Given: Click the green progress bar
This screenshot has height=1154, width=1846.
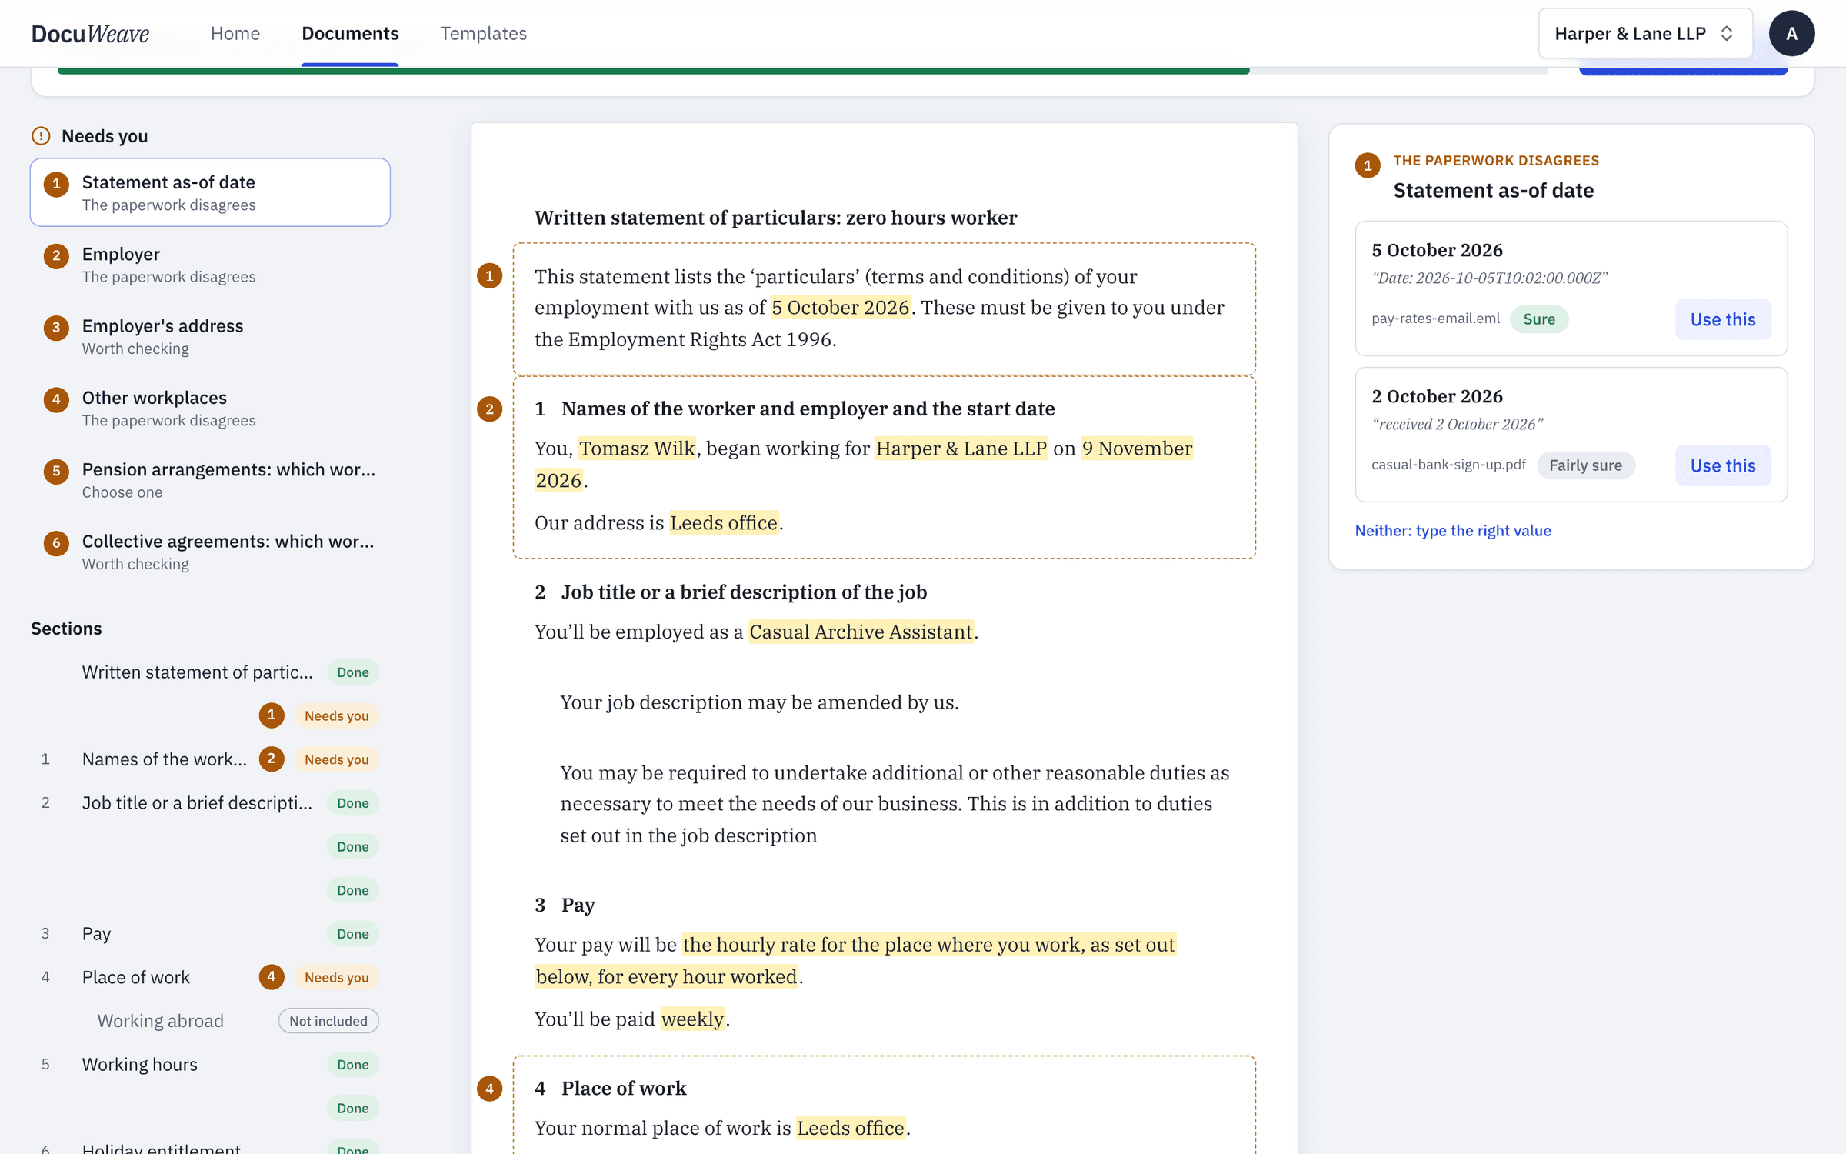Looking at the screenshot, I should tap(654, 71).
